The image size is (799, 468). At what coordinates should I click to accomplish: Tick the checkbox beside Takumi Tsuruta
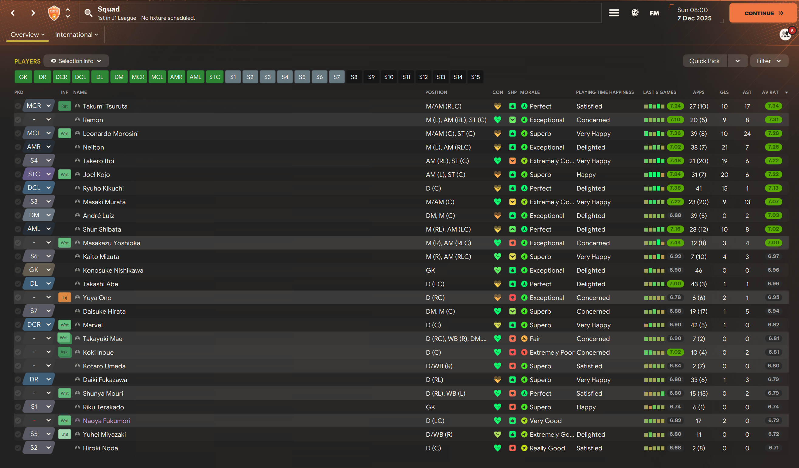click(18, 106)
